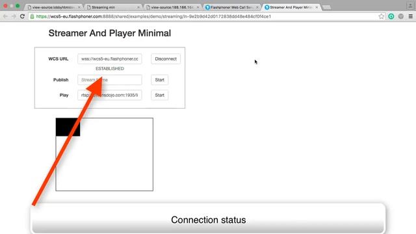Select the Streamer And Player Minimal tab
The image size is (416, 234).
pos(291,7)
